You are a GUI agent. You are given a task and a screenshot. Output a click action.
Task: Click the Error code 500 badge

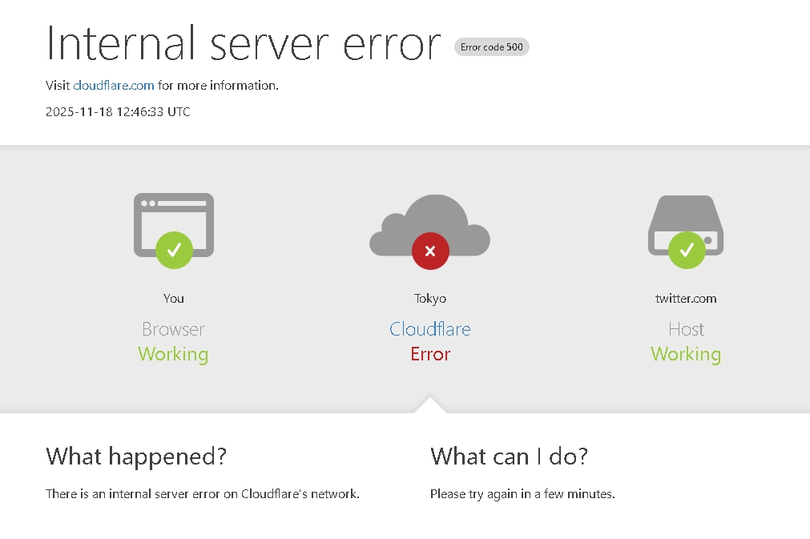pyautogui.click(x=491, y=47)
